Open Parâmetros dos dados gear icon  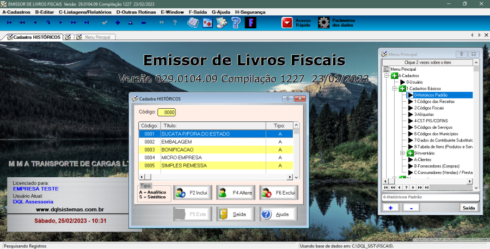(x=324, y=23)
